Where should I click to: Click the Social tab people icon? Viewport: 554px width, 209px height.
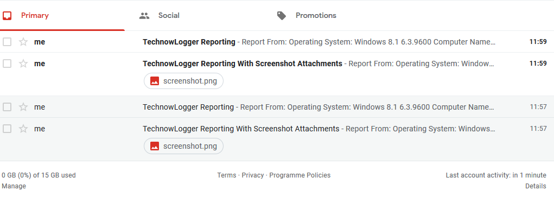[144, 16]
